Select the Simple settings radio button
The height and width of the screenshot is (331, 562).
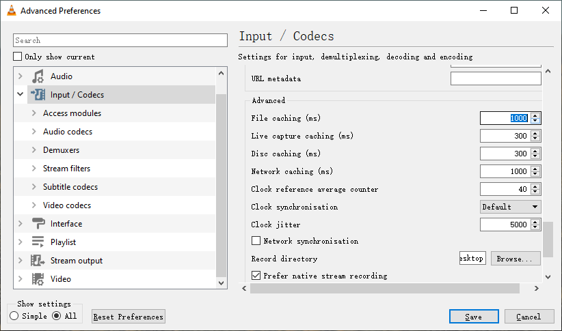pyautogui.click(x=14, y=316)
